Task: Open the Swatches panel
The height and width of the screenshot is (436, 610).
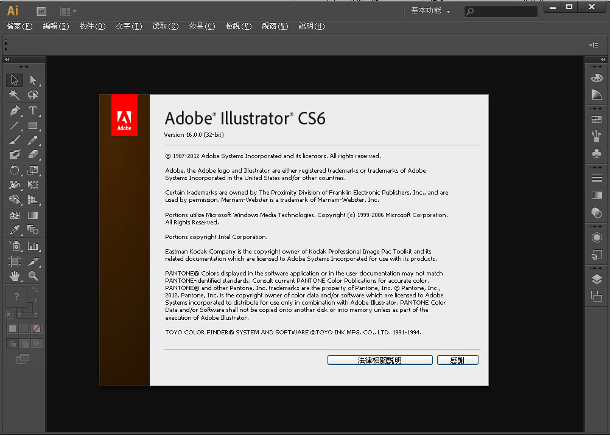Action: click(597, 120)
